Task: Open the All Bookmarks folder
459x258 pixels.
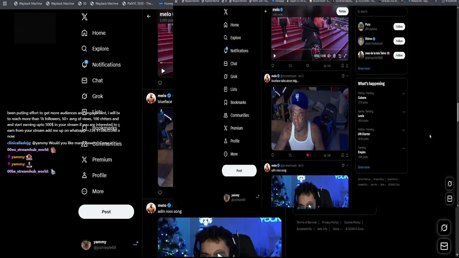Action: tap(449, 1)
